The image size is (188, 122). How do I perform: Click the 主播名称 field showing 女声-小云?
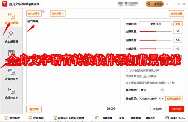(x=155, y=24)
